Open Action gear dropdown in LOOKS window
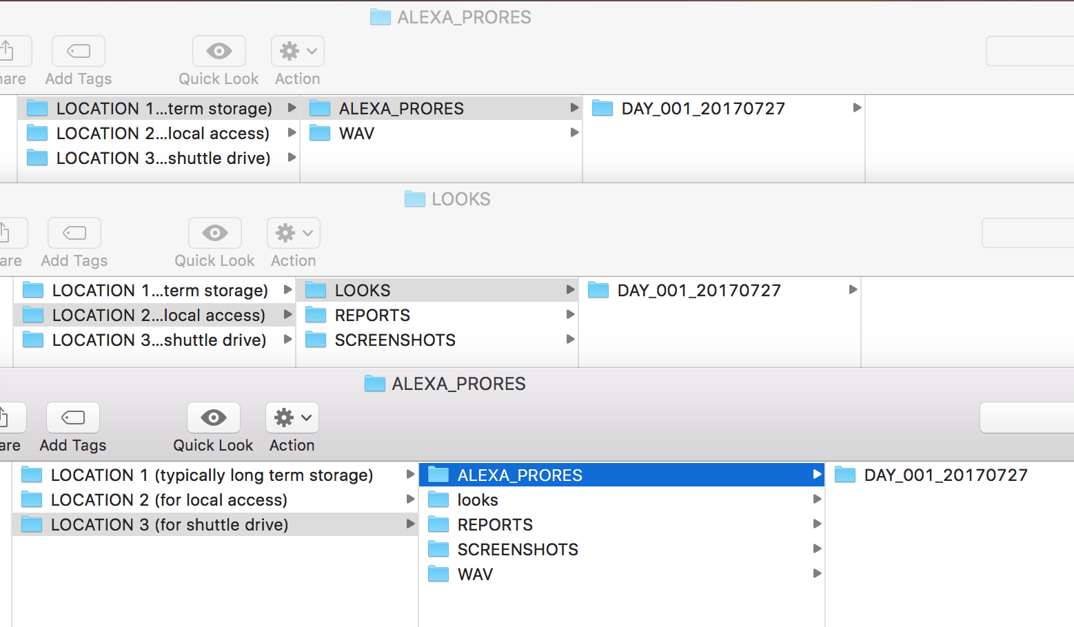 293,234
